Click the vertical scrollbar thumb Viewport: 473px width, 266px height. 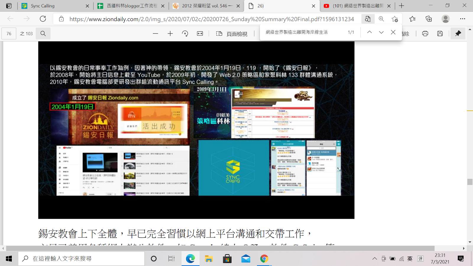pyautogui.click(x=470, y=182)
